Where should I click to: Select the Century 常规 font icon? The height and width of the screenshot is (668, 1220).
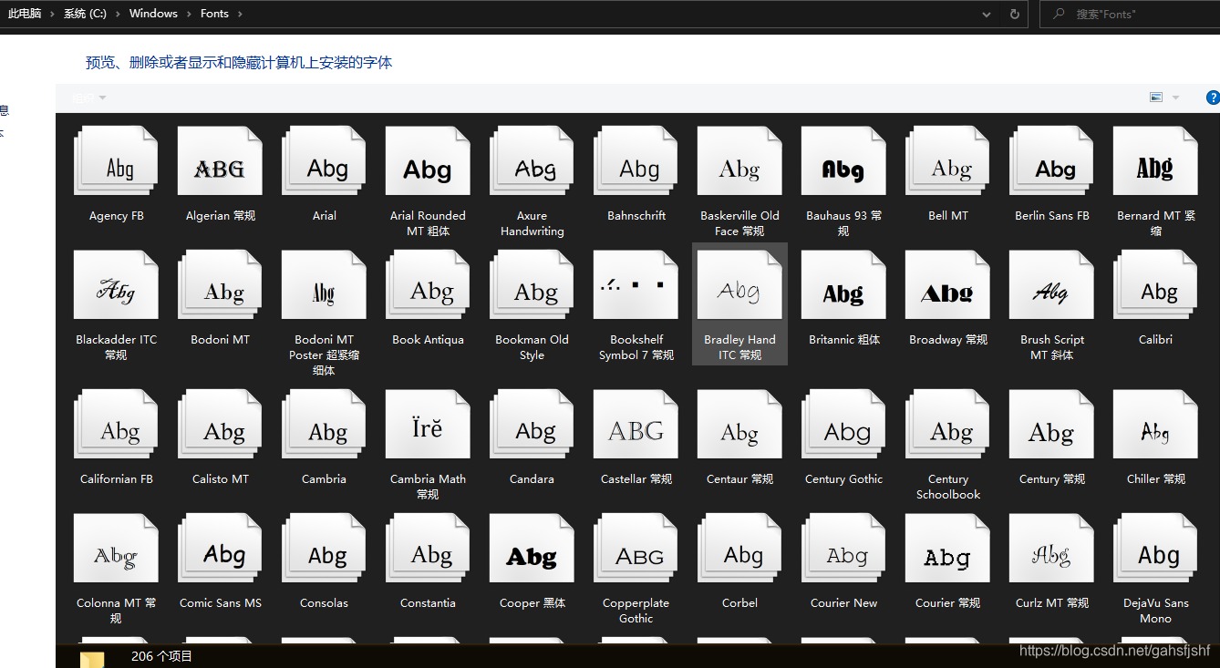tap(1051, 425)
